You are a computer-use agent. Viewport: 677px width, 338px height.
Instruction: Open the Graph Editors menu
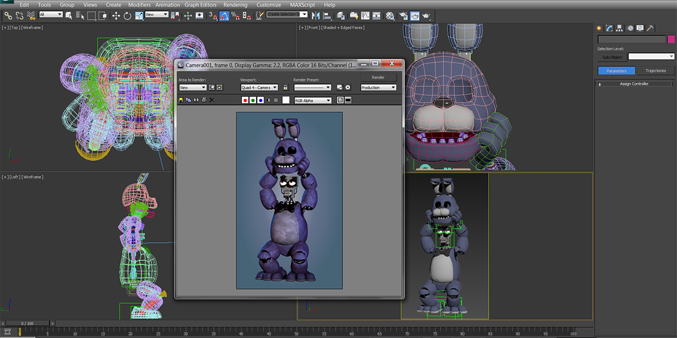pyautogui.click(x=200, y=5)
